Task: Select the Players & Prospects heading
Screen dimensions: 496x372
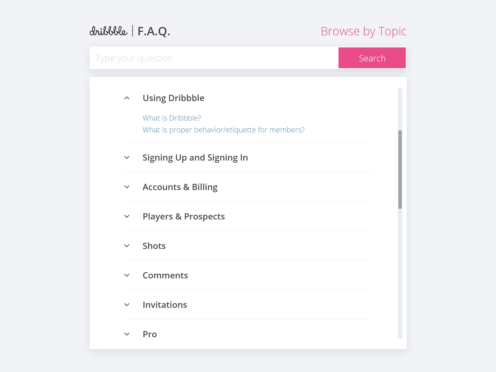Action: coord(184,216)
